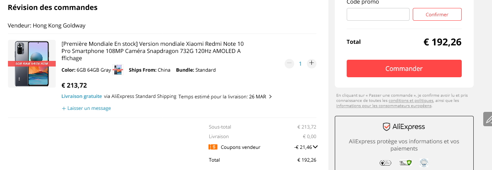Viewport: 492px width, 170px height.
Task: Open the Xiaomi Redmi Note 10 product title
Action: [x=152, y=51]
